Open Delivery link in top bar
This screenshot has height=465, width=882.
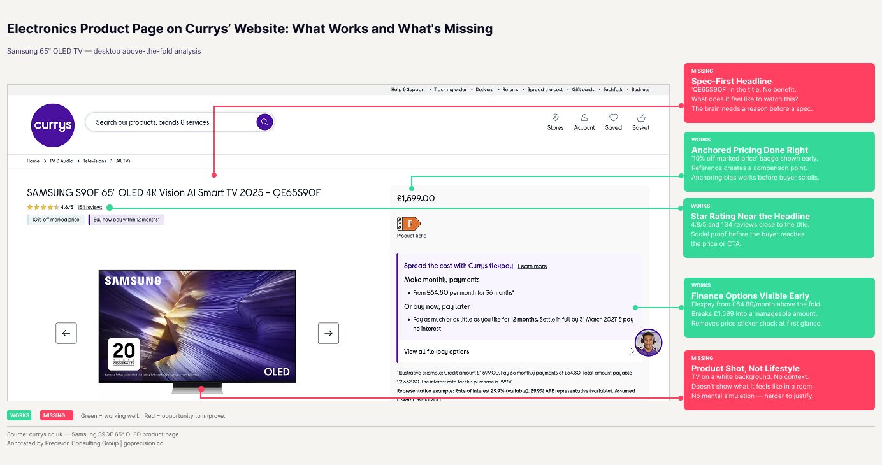point(484,90)
